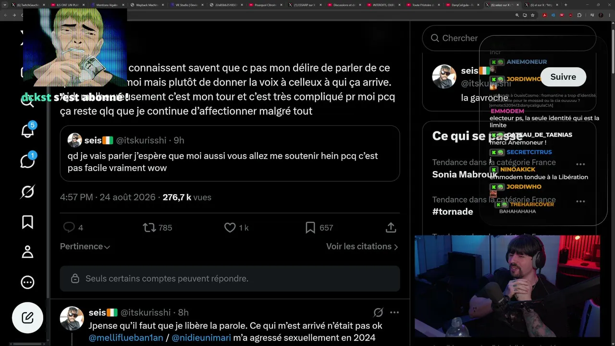Open the Extensions puzzle-piece menu

(579, 15)
